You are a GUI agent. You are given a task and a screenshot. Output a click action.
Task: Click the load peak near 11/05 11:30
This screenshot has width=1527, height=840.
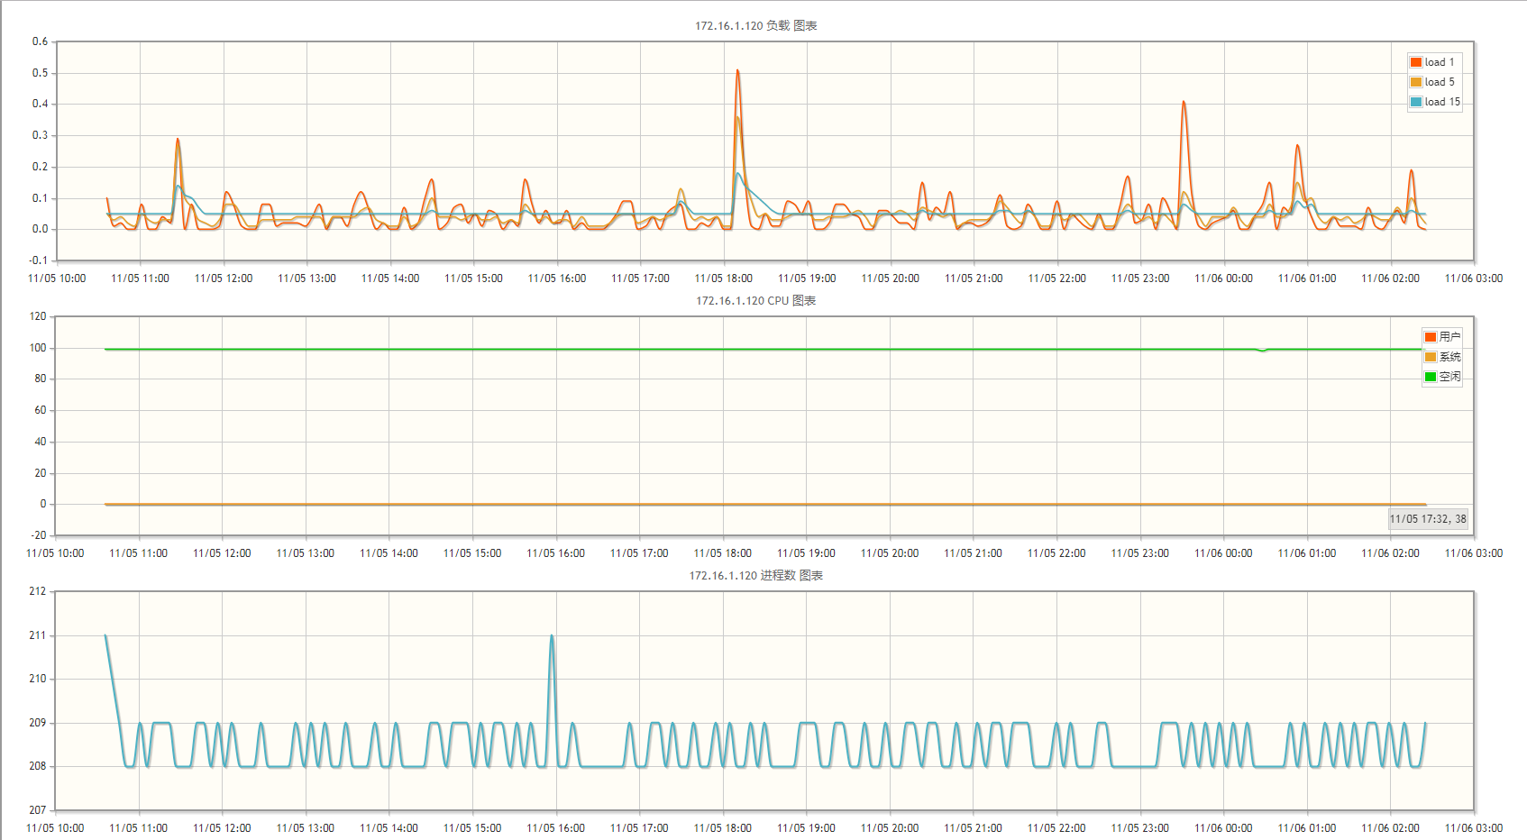tap(178, 140)
